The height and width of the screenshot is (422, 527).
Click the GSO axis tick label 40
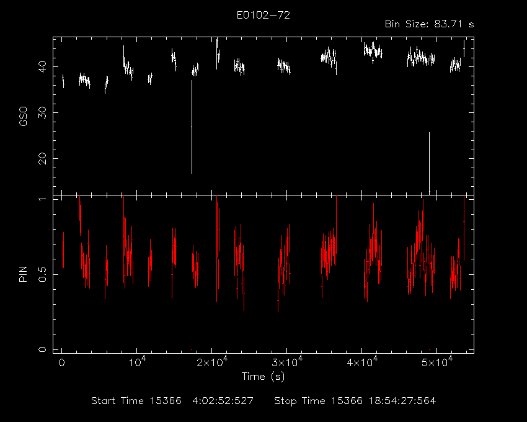(43, 66)
